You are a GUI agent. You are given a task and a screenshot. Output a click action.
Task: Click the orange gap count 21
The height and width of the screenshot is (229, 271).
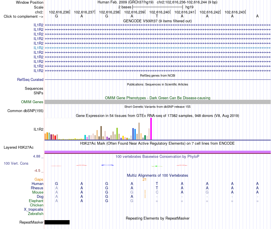145,180
